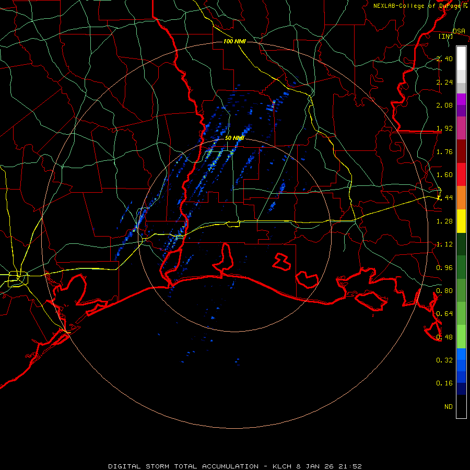Image resolution: width=470 pixels, height=470 pixels.
Task: Click the ND legend label
Action: (x=449, y=407)
